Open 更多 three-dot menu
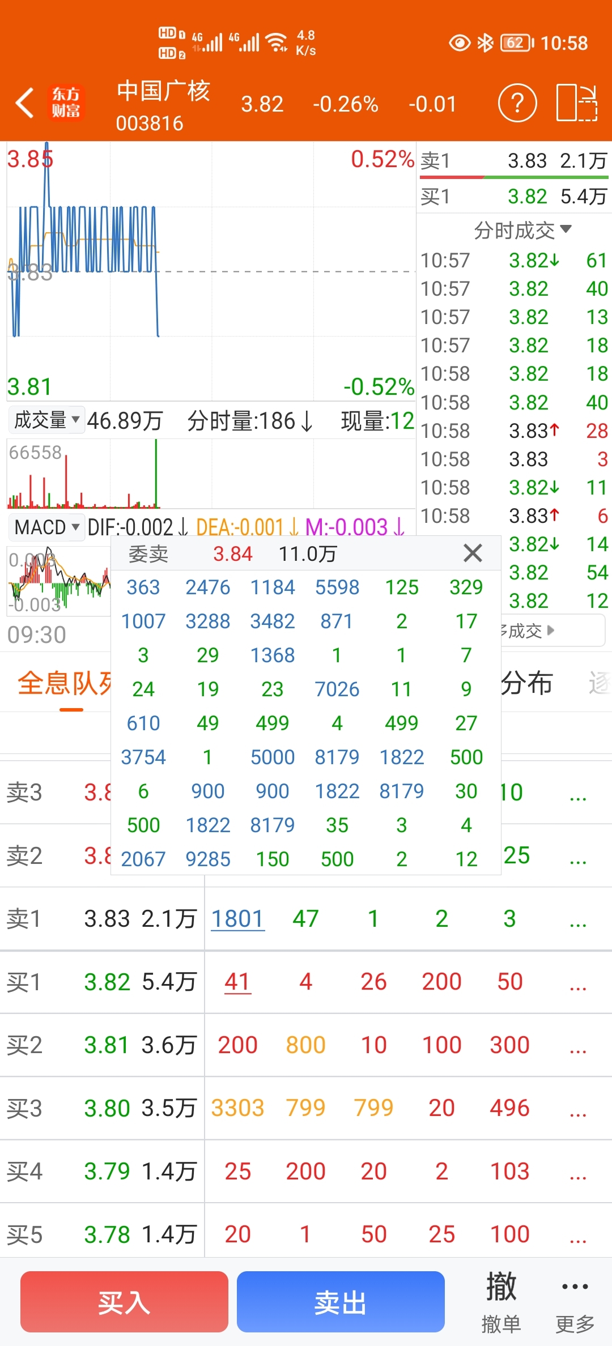The width and height of the screenshot is (612, 1346). (x=575, y=1302)
